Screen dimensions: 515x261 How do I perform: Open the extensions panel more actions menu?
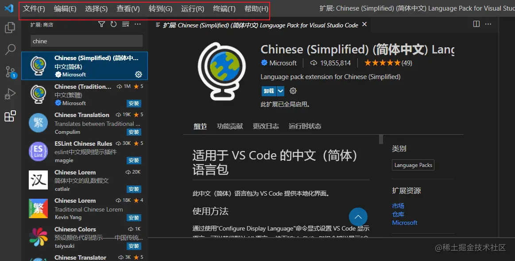(x=137, y=24)
